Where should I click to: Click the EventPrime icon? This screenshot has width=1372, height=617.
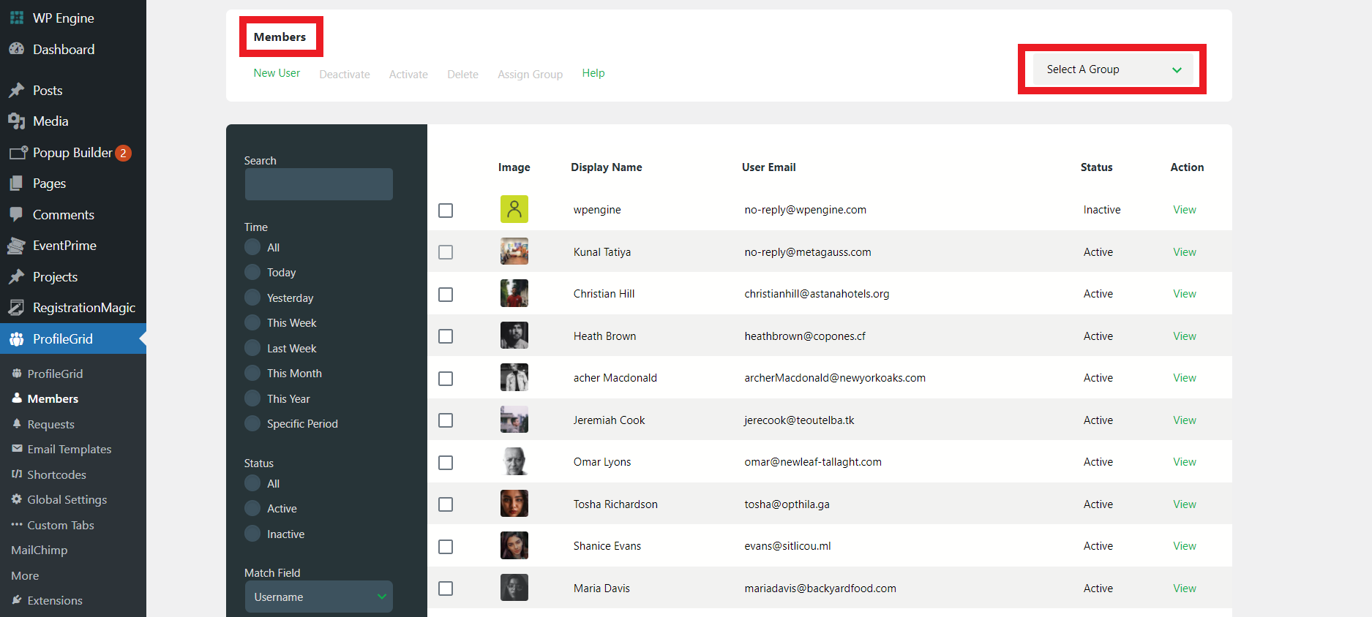click(x=17, y=246)
